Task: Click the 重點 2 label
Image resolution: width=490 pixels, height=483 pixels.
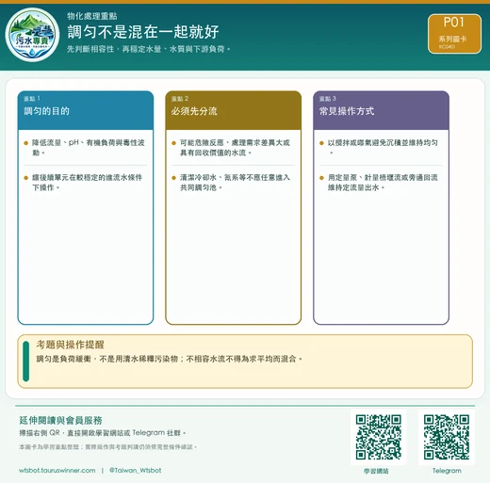Action: click(x=180, y=99)
